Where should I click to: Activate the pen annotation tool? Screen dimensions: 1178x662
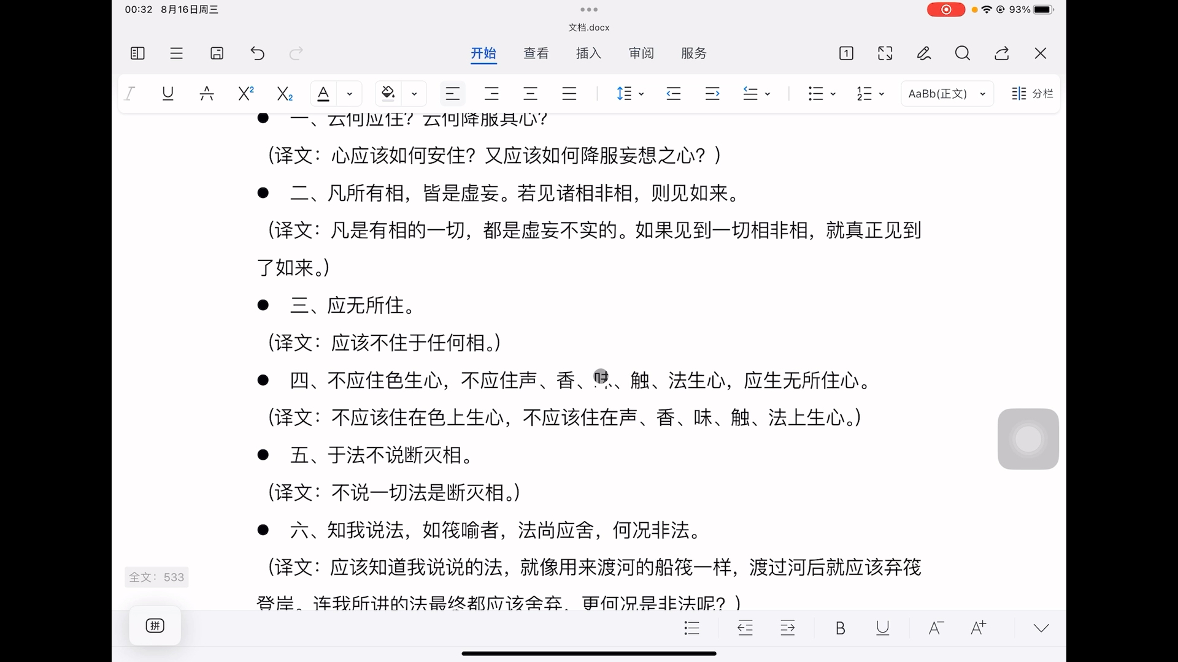(924, 53)
